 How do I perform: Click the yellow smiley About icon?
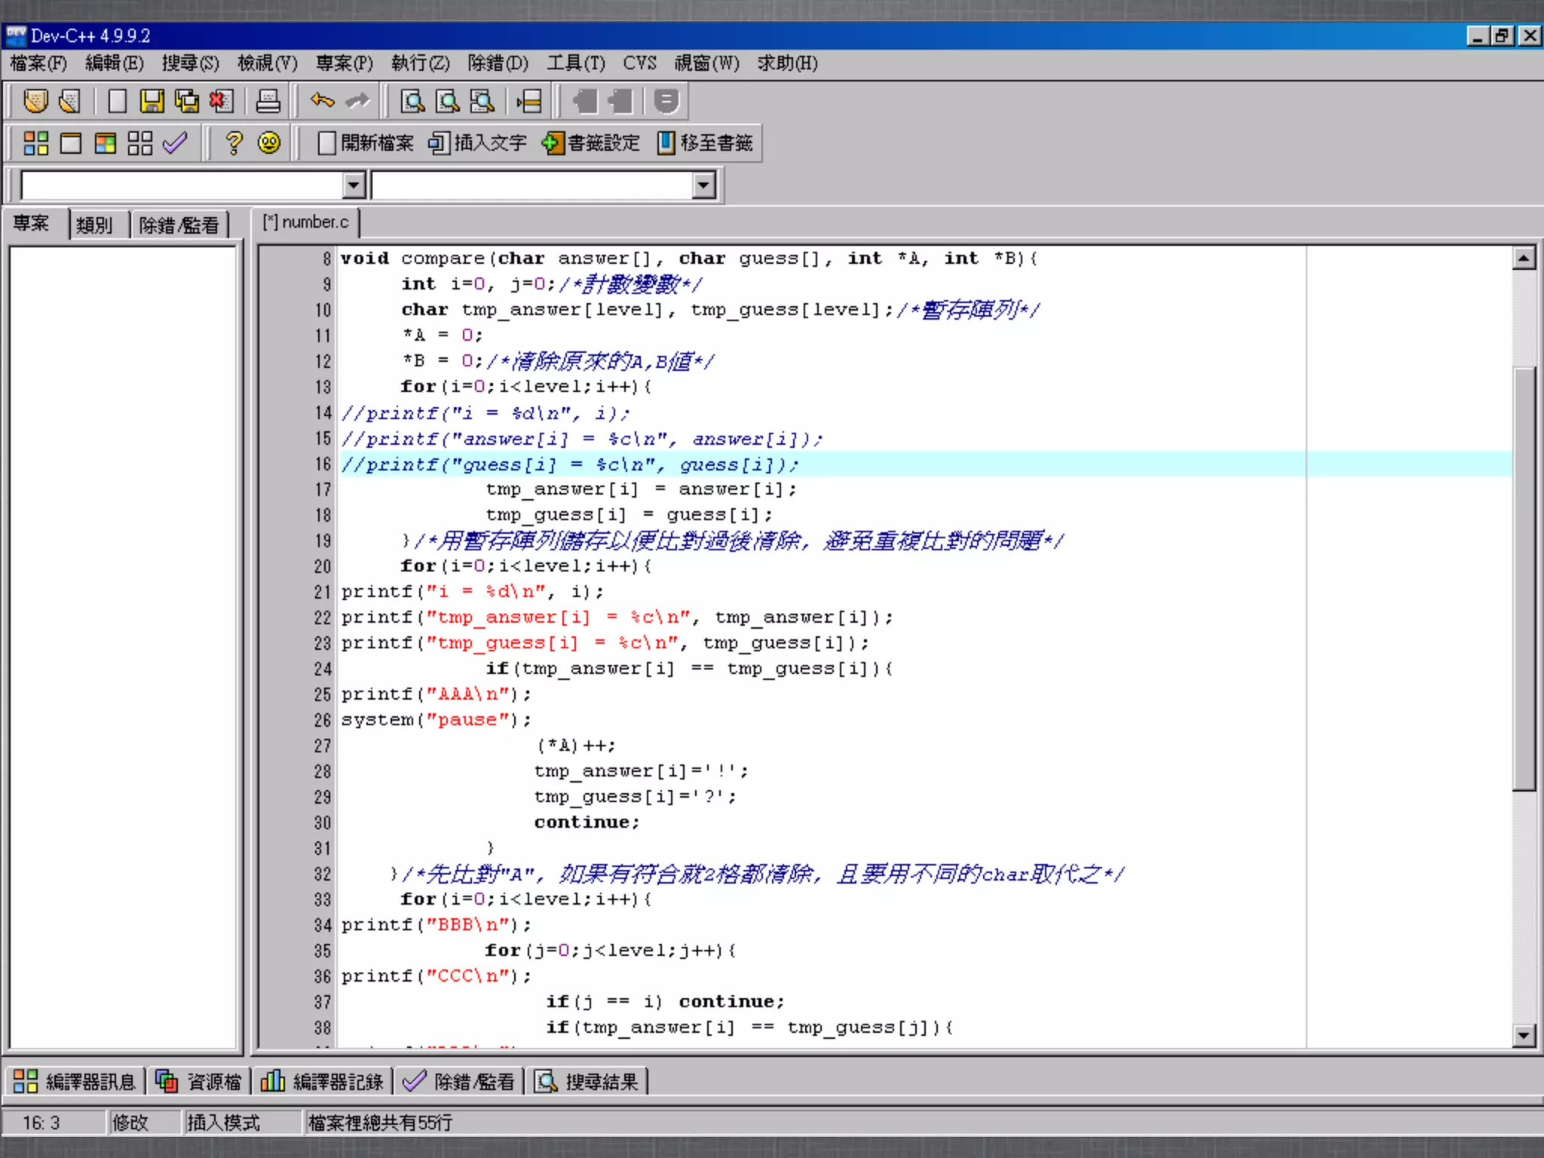(x=269, y=143)
